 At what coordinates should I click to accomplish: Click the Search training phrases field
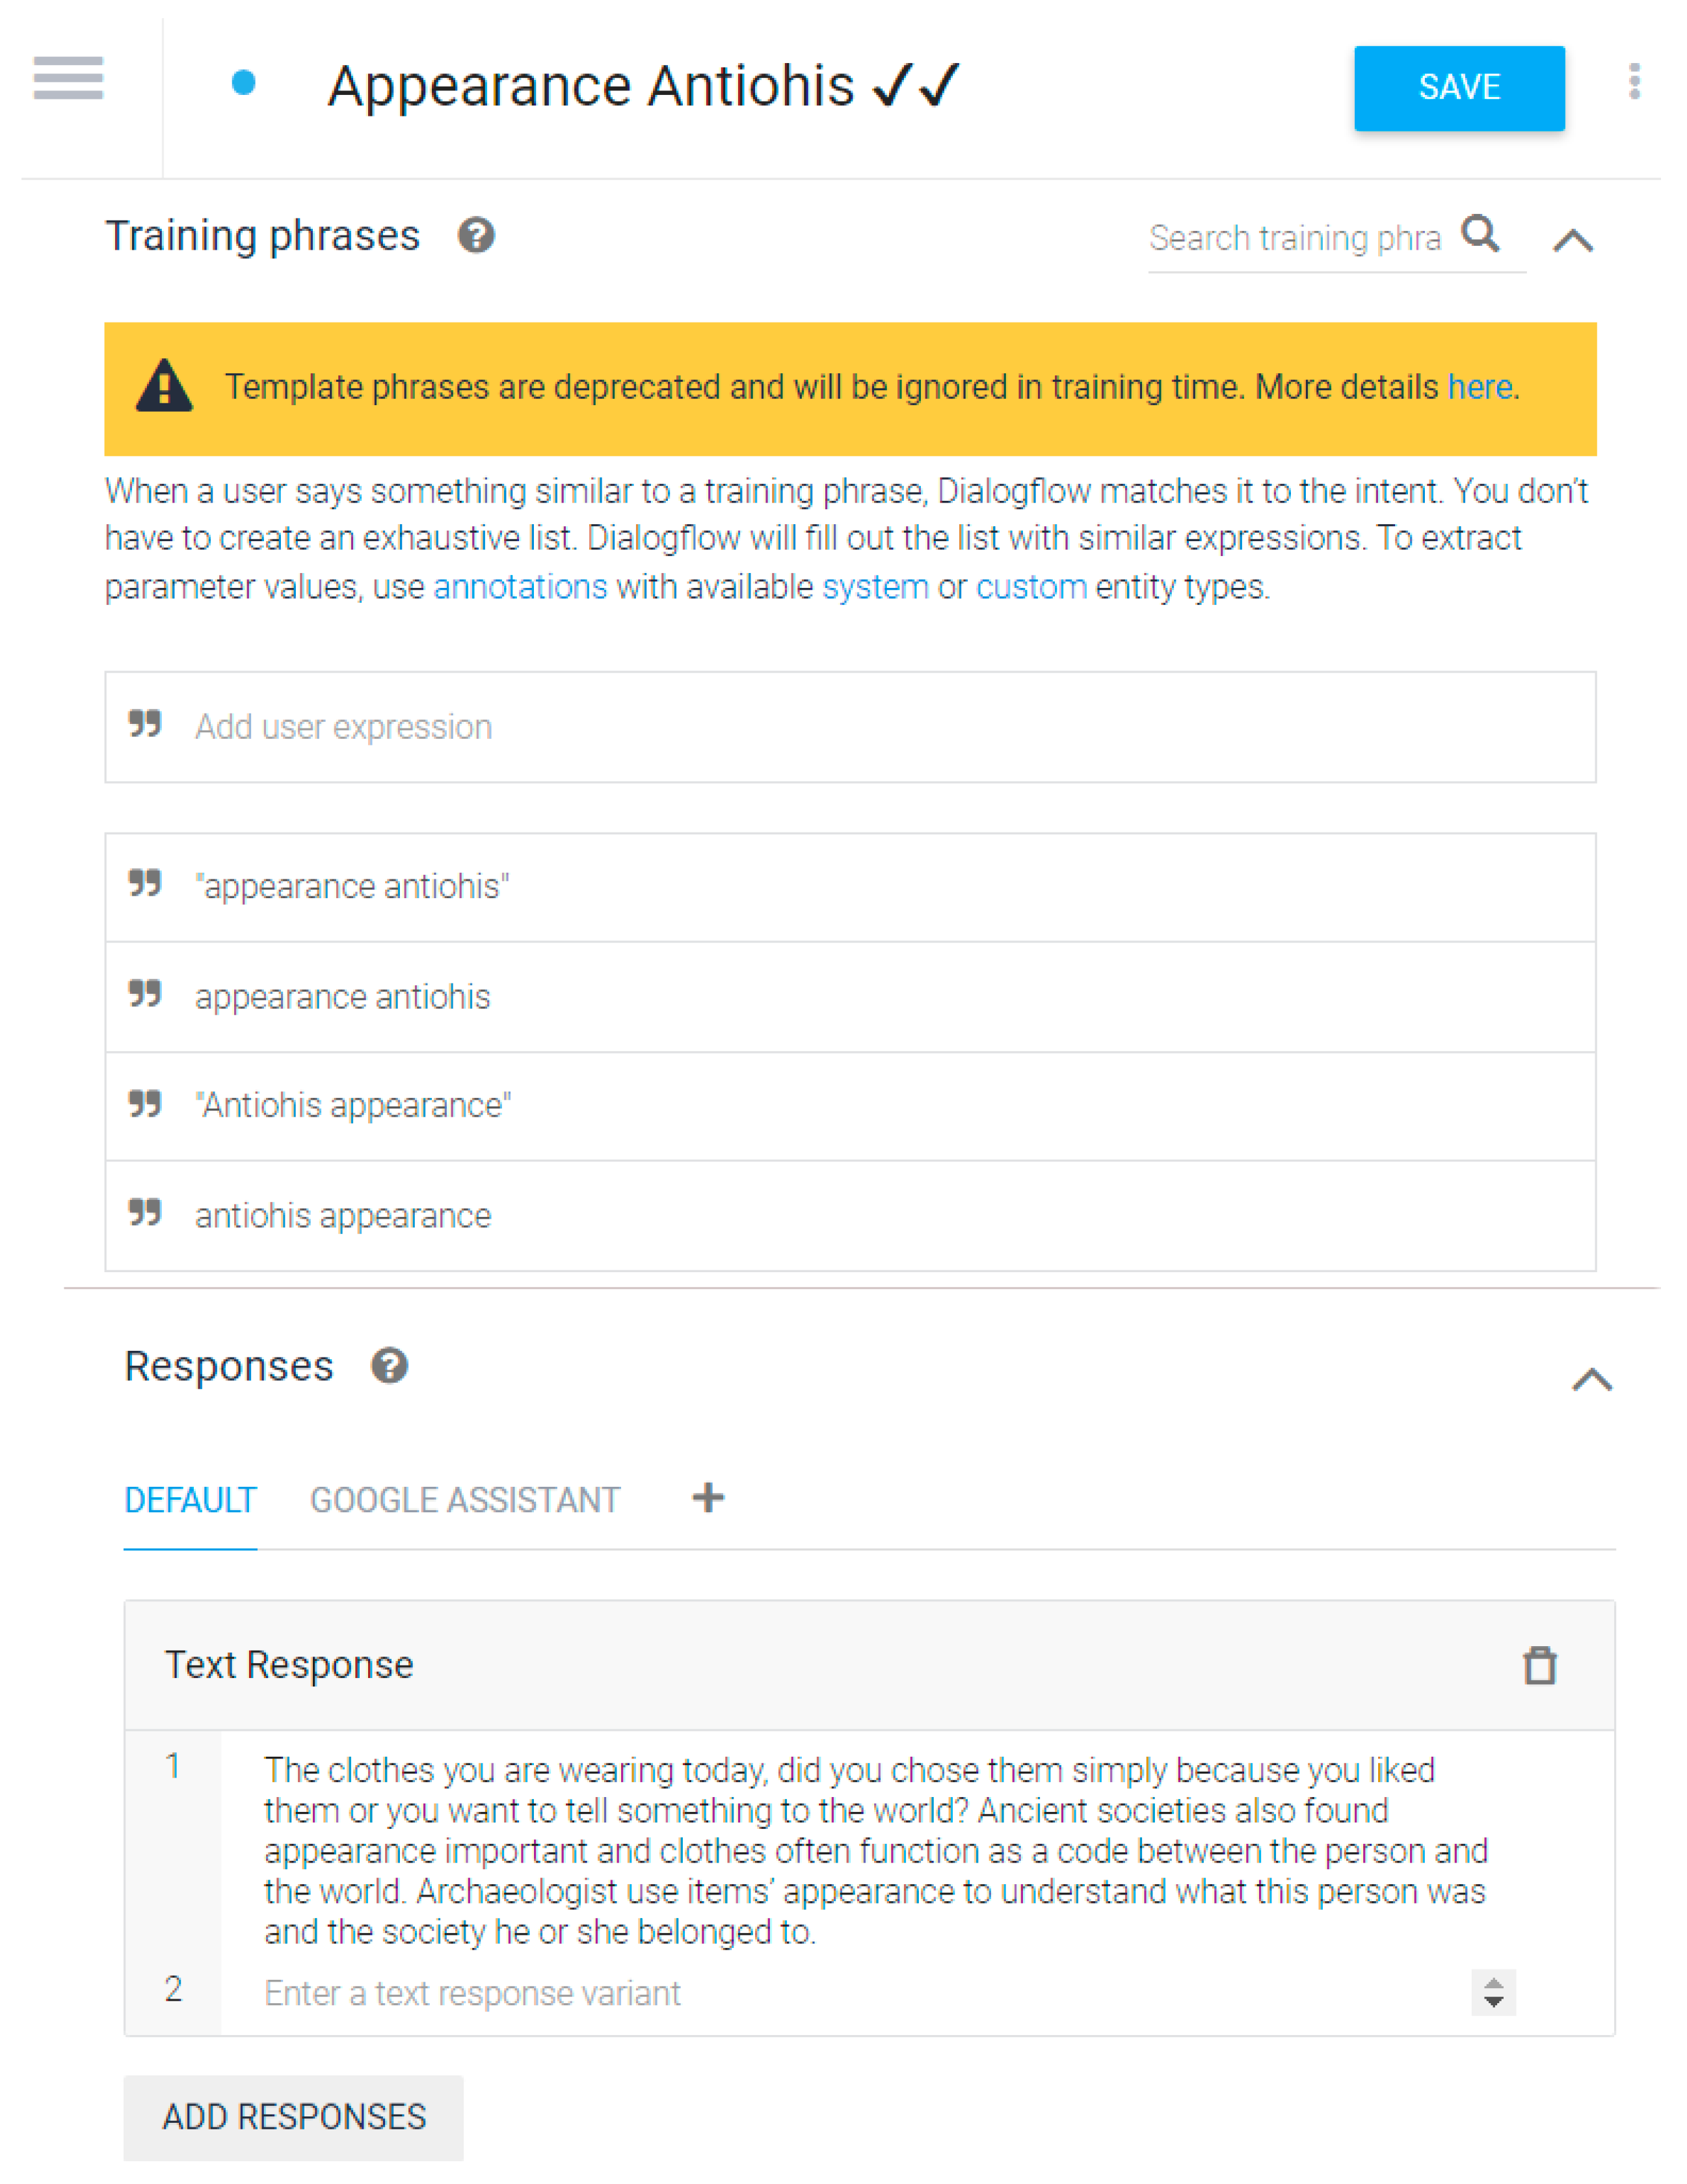coord(1294,239)
